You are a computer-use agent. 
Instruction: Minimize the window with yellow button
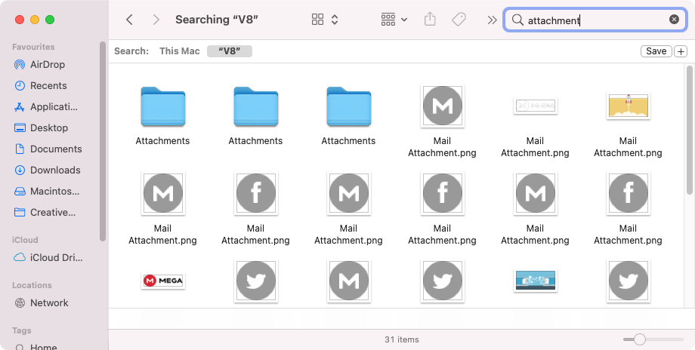coord(35,20)
